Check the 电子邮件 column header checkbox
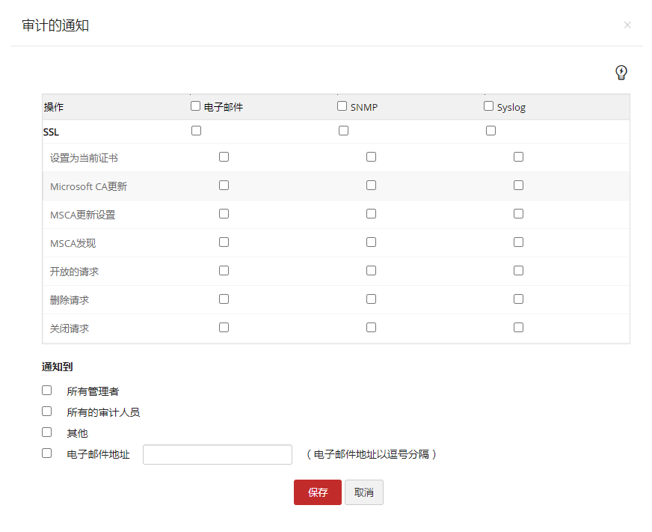Image resolution: width=652 pixels, height=532 pixels. coord(196,106)
